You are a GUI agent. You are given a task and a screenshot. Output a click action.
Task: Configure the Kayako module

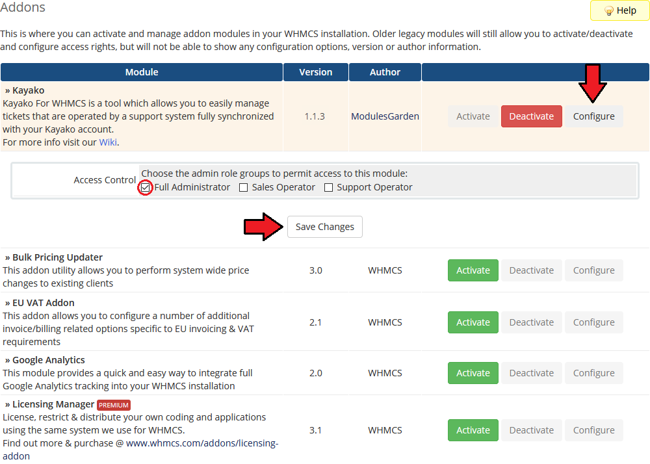593,116
